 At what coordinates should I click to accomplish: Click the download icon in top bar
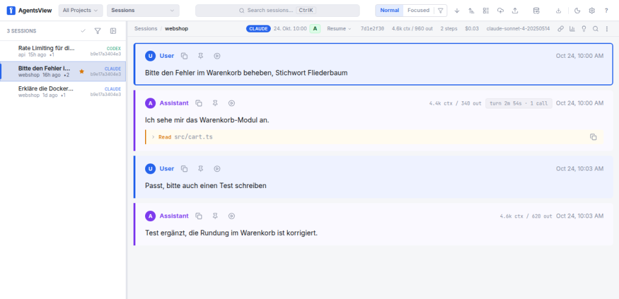click(x=558, y=11)
